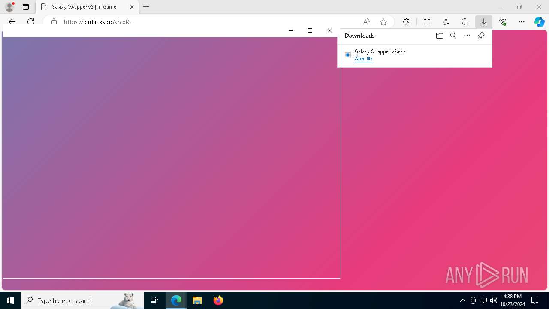This screenshot has width=549, height=309.
Task: Pin the Downloads panel
Action: point(481,36)
